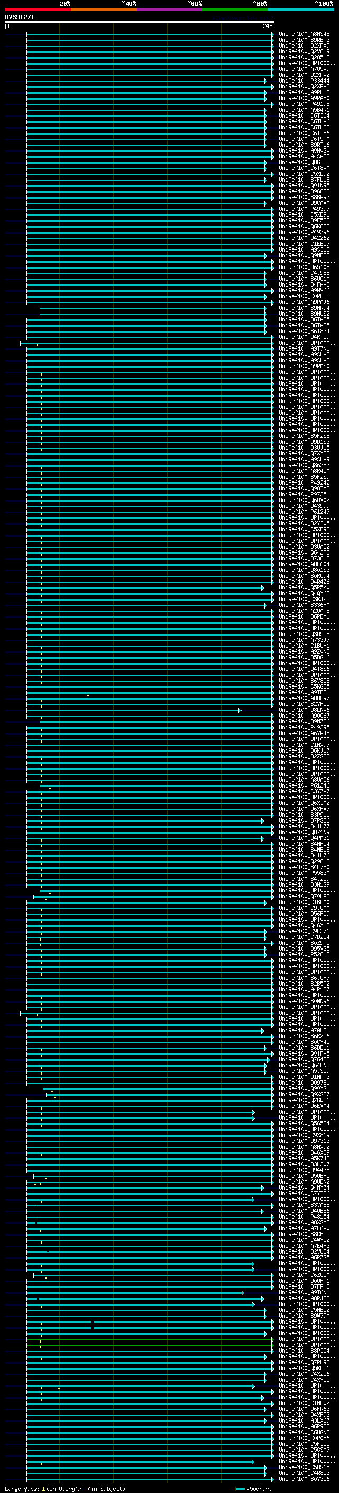
Task: Click hit label UniRef100_Q8GTE3
Action: click(x=304, y=162)
